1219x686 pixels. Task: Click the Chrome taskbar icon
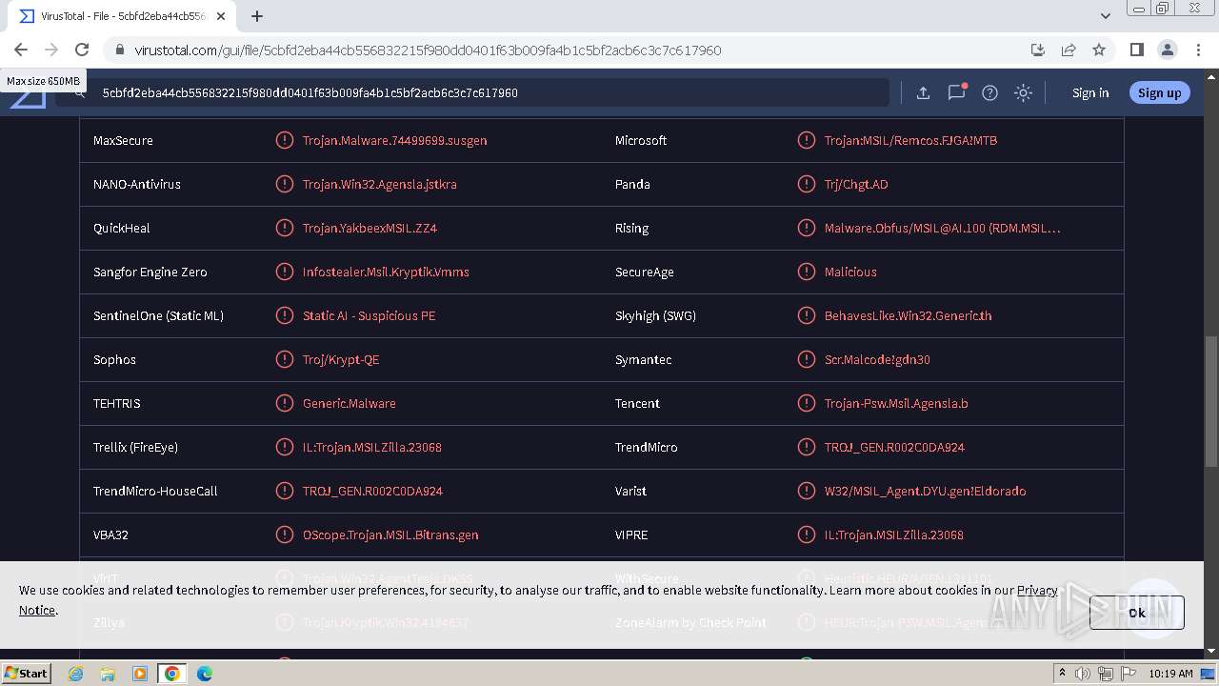click(171, 674)
